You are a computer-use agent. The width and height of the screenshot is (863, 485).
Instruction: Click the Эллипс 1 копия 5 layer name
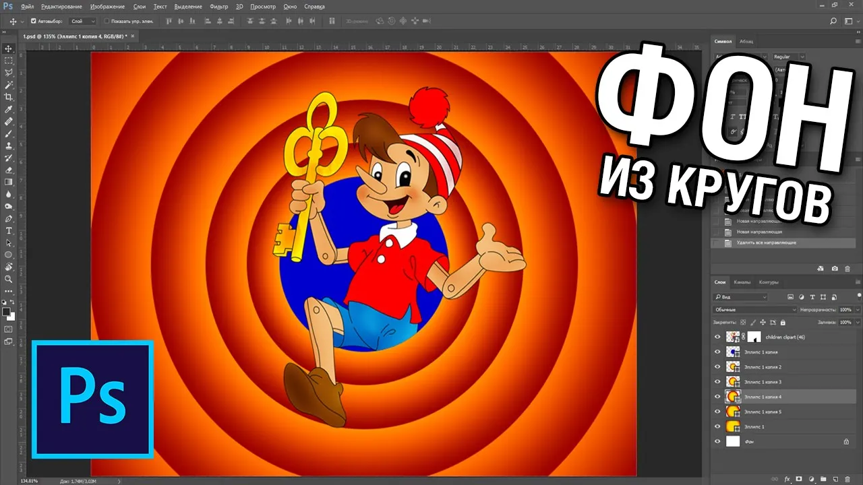coord(763,412)
